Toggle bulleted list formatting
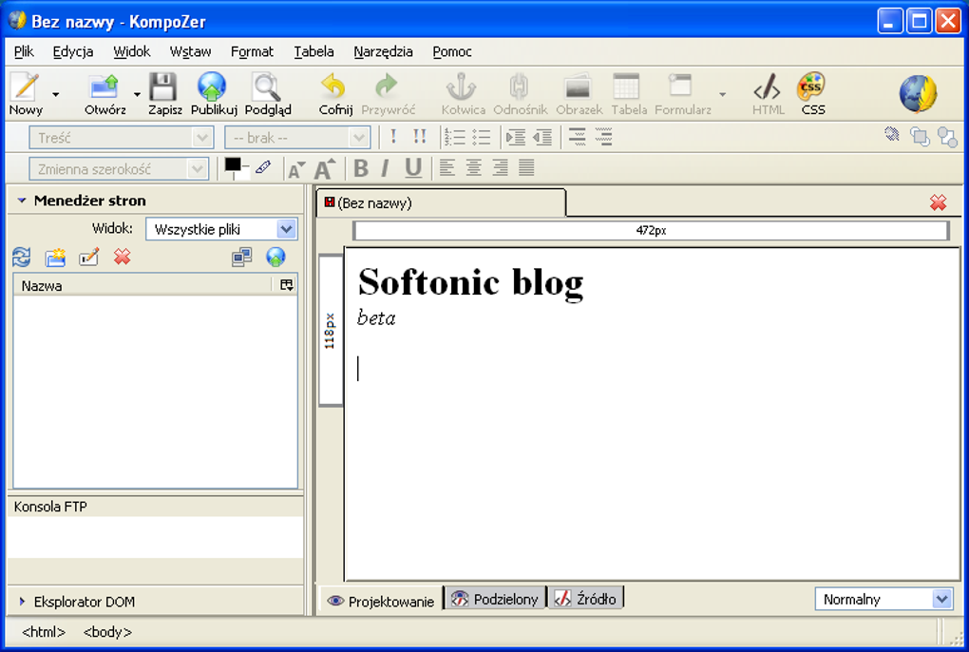 (482, 137)
